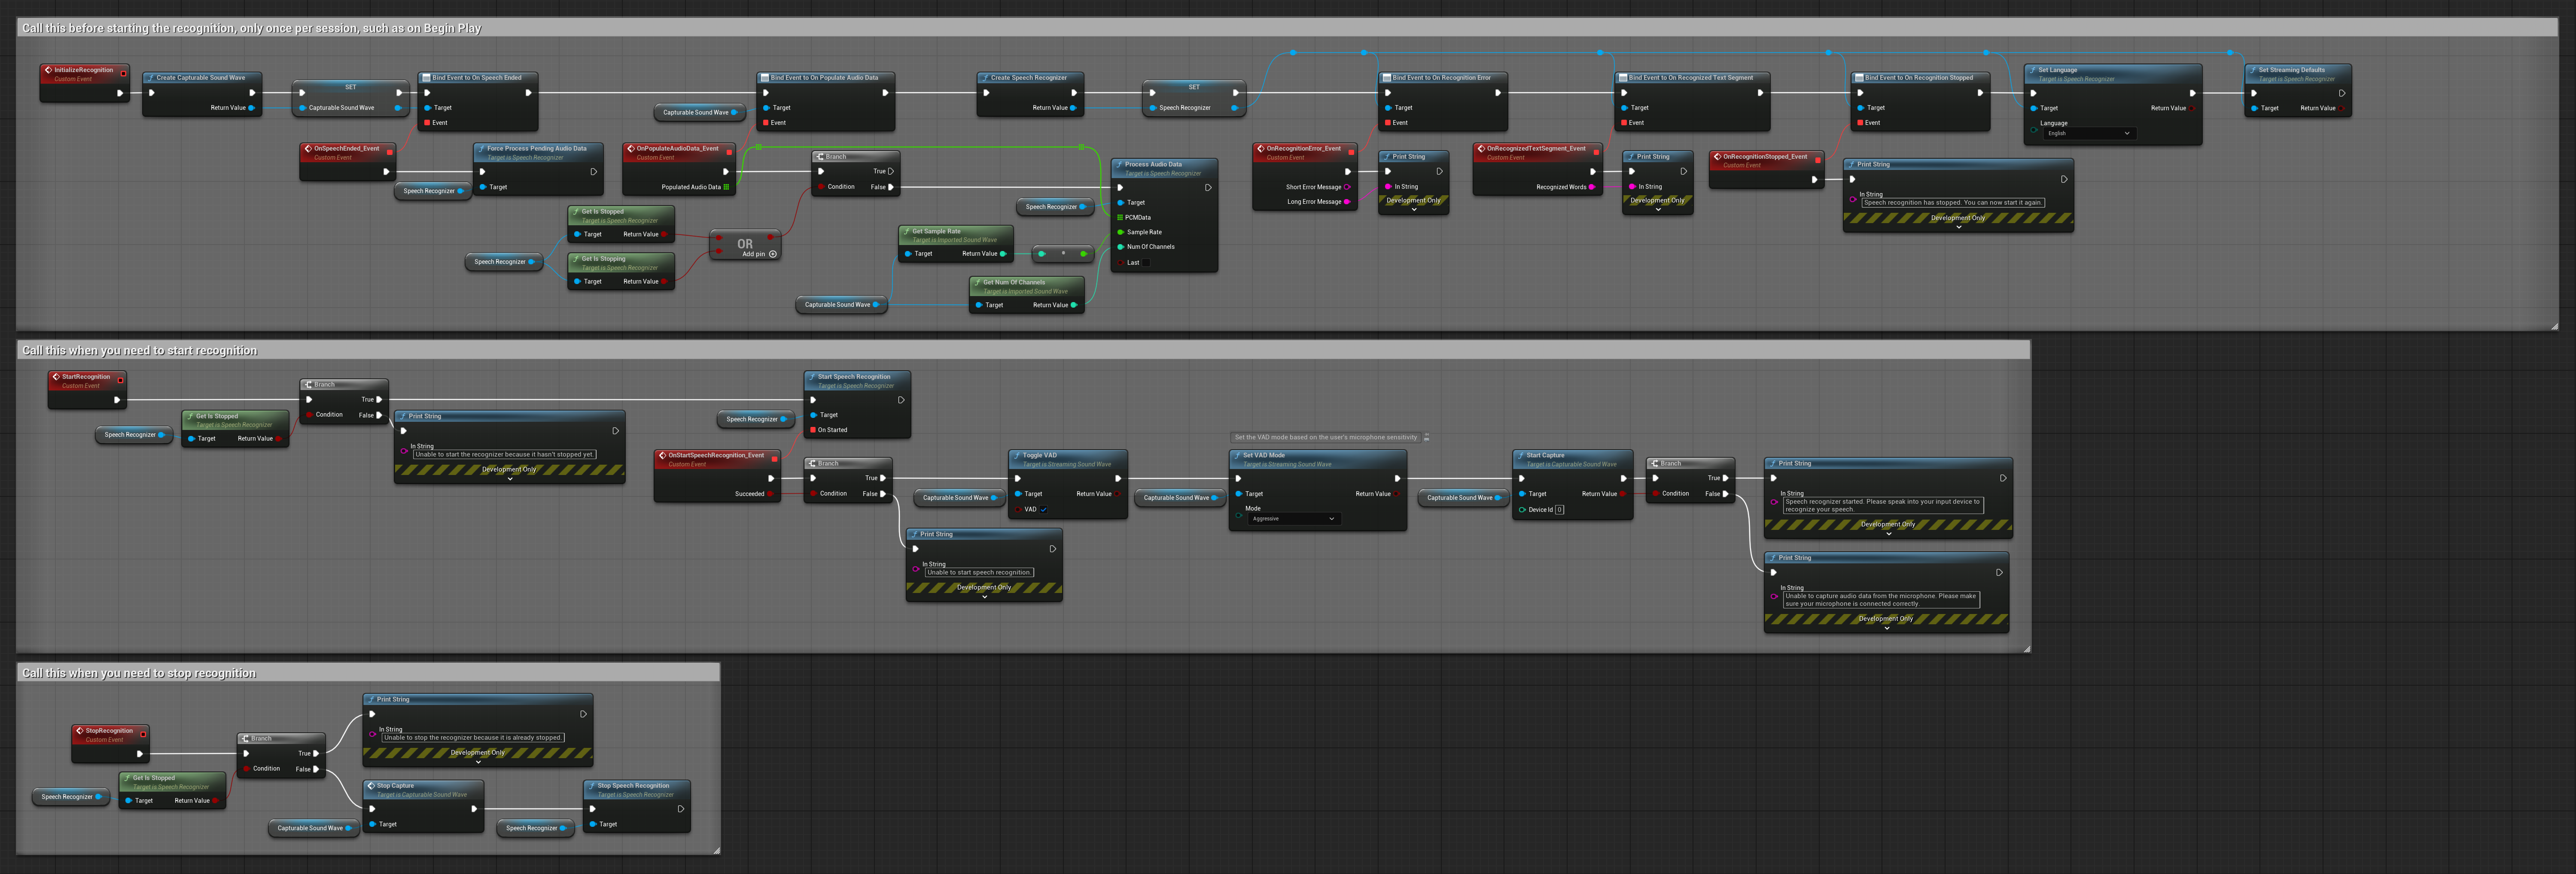Click the Bind Event to On Recognition Error icon

click(x=1387, y=78)
